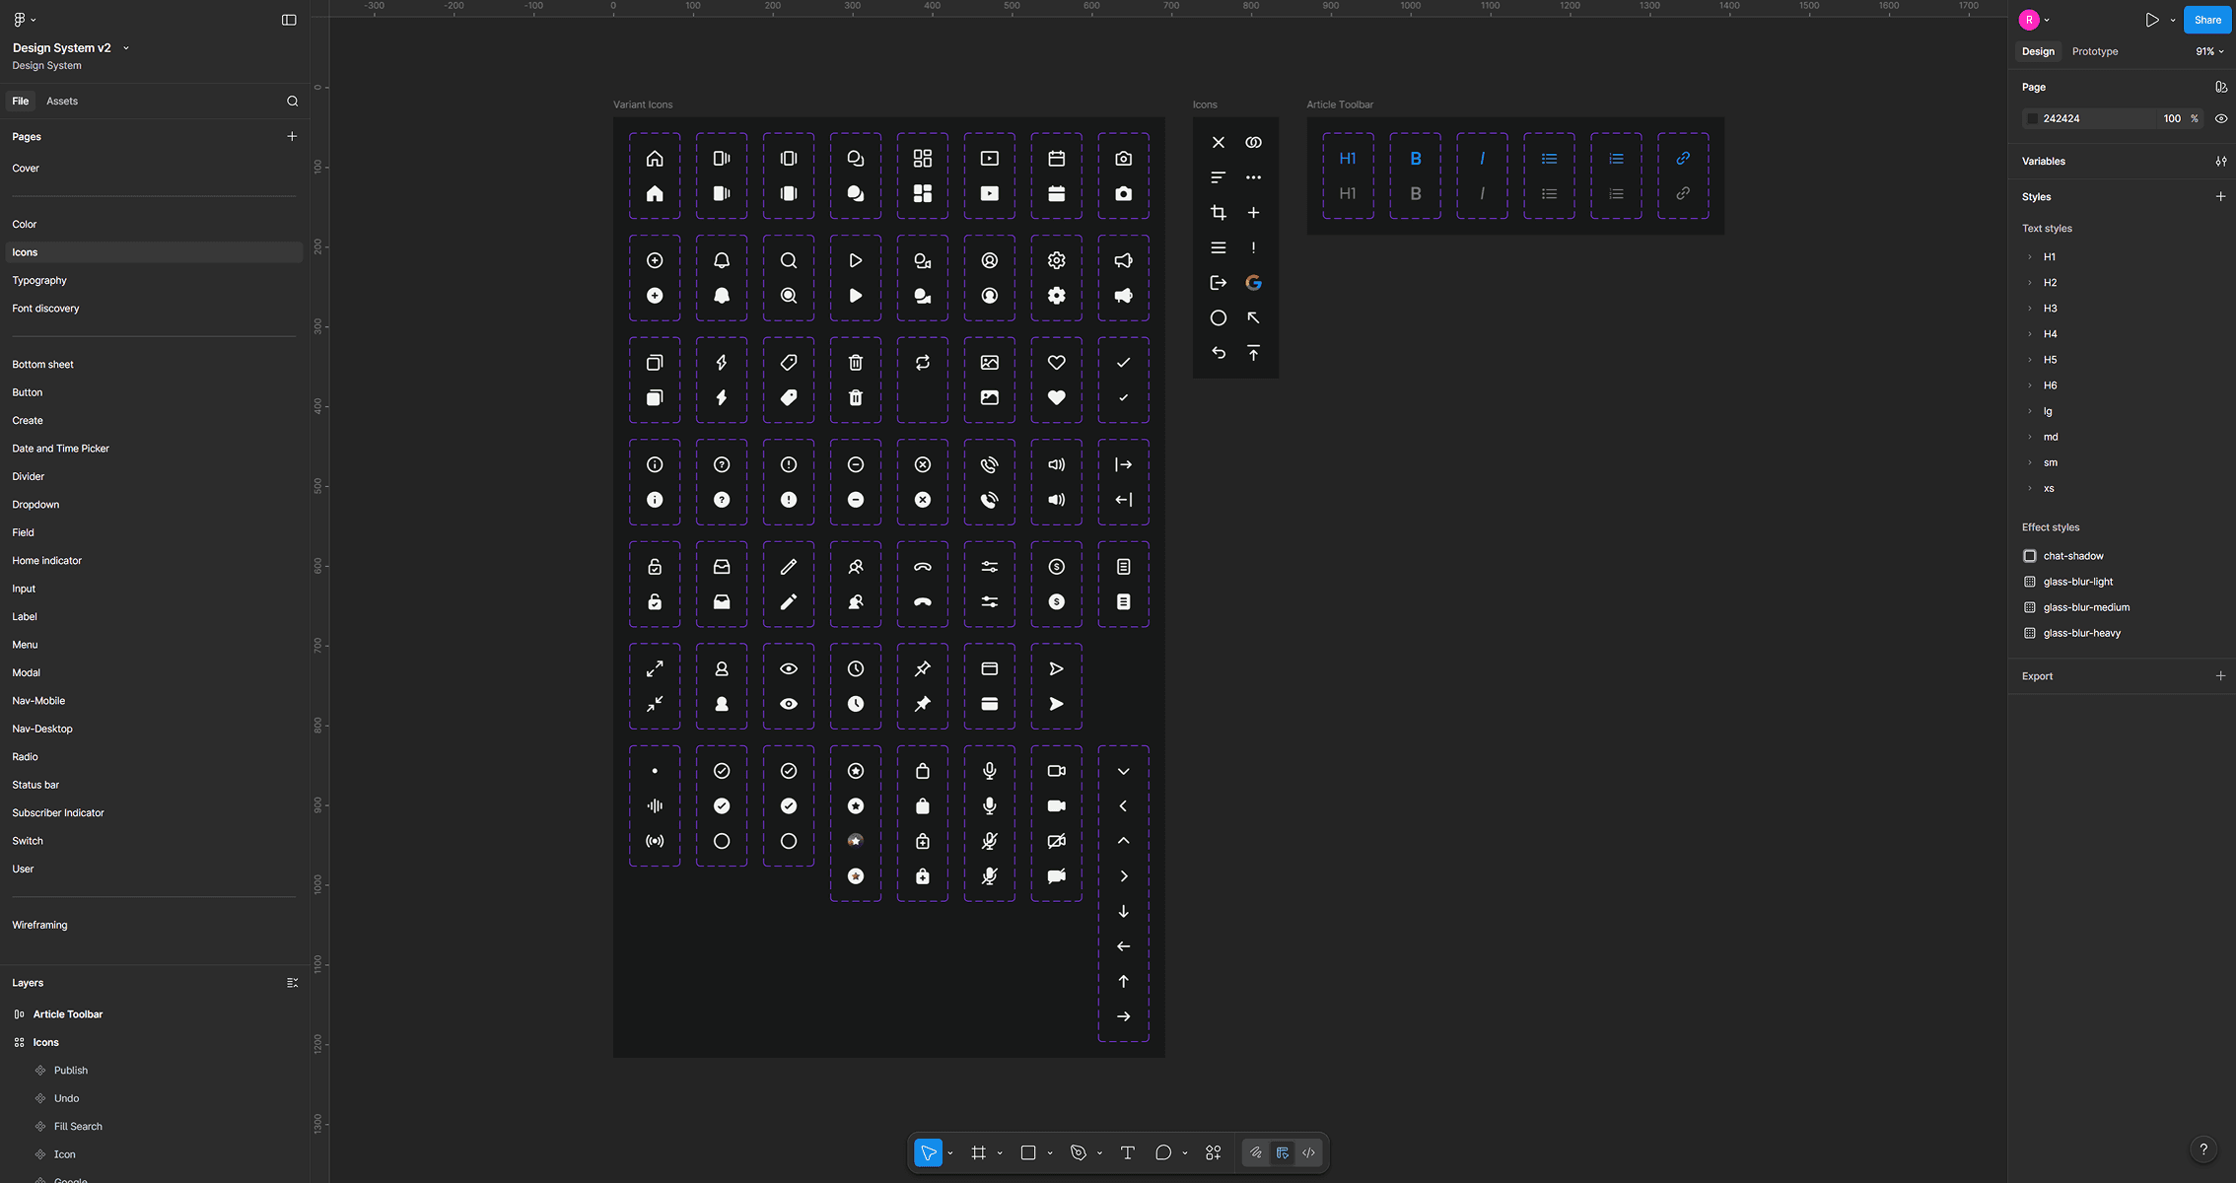This screenshot has width=2236, height=1183.
Task: Open the Typography page
Action: coord(39,280)
